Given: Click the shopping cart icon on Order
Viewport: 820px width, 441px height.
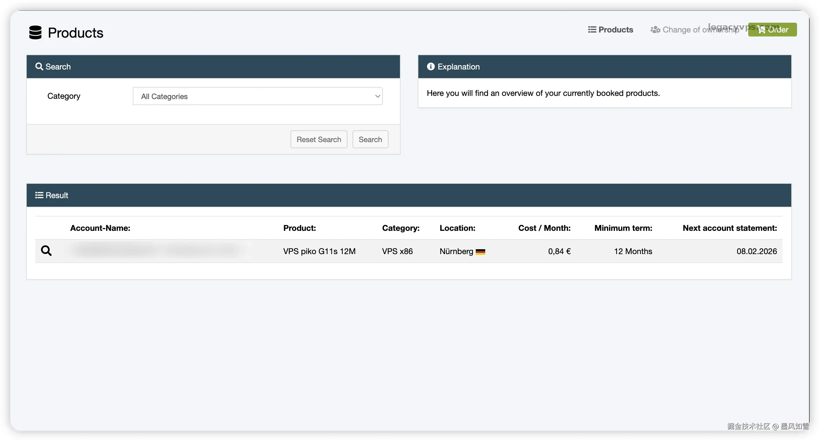Looking at the screenshot, I should (761, 30).
